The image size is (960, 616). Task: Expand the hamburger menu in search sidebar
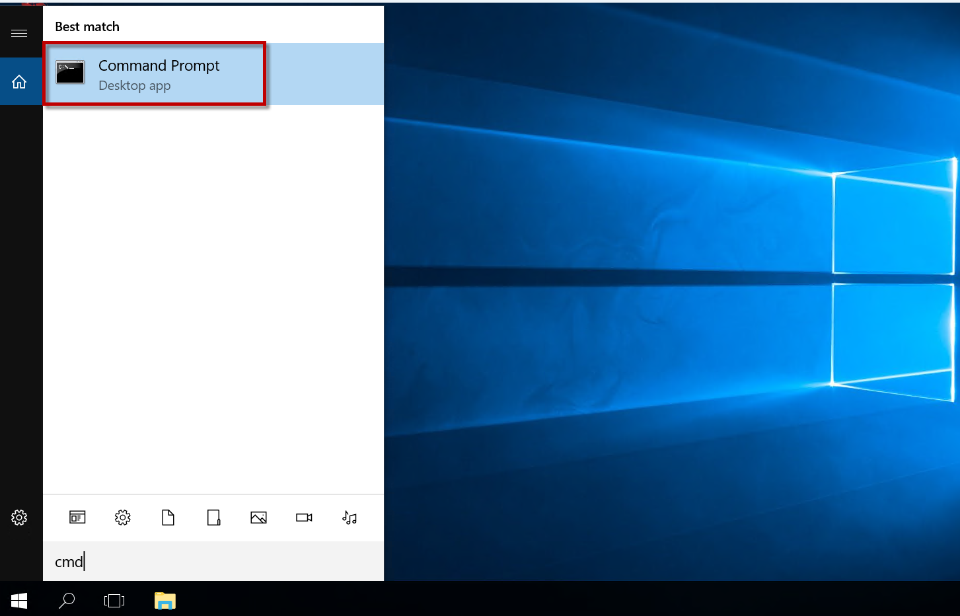(x=19, y=33)
